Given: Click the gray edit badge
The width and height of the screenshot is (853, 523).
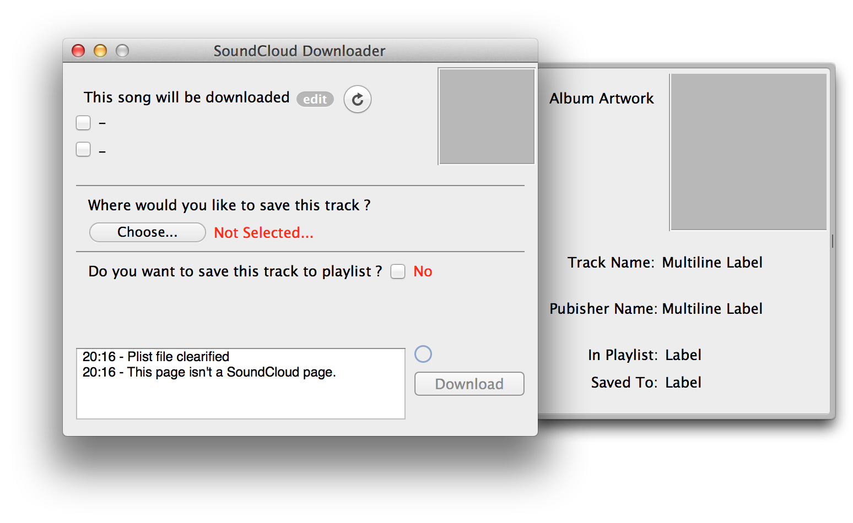Looking at the screenshot, I should (315, 99).
